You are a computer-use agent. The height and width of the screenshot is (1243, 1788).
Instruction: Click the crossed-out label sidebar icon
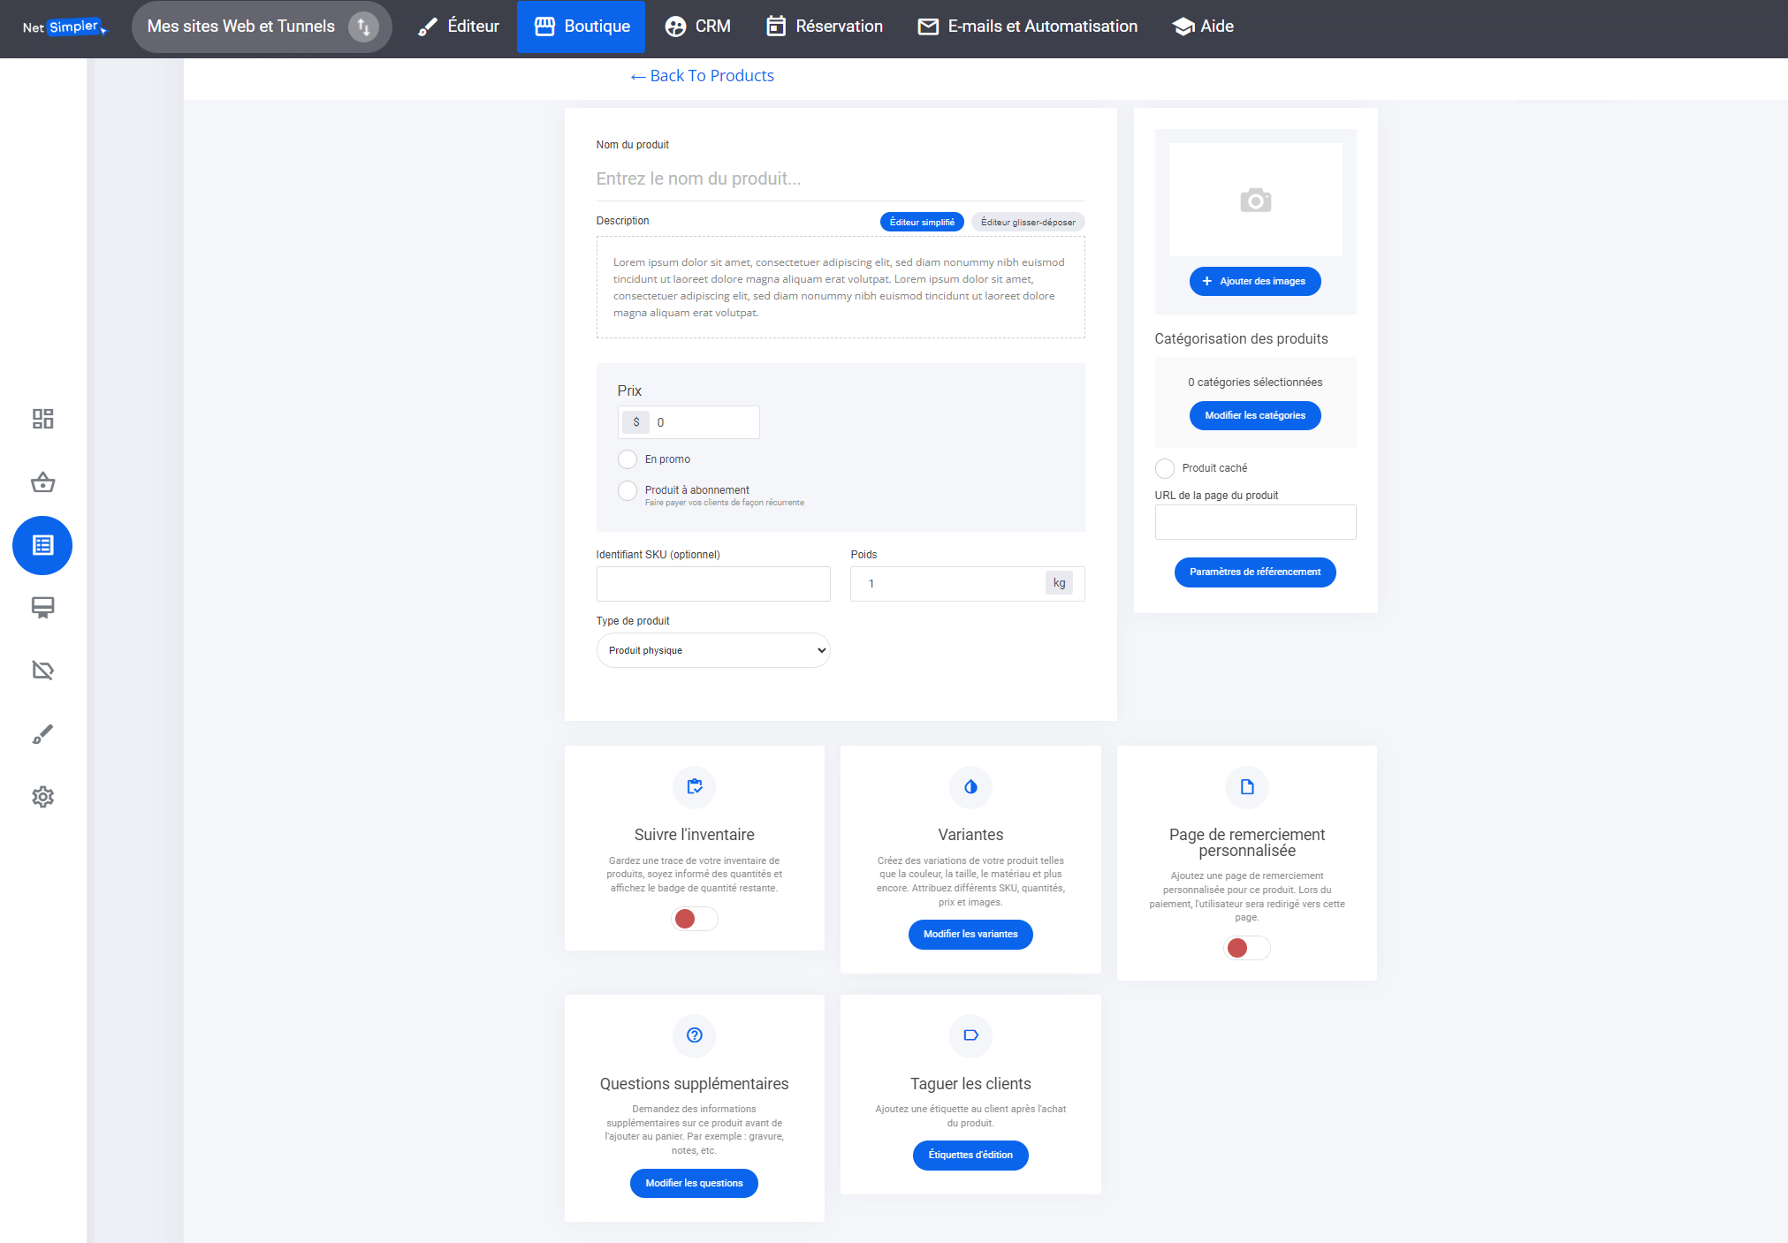42,671
